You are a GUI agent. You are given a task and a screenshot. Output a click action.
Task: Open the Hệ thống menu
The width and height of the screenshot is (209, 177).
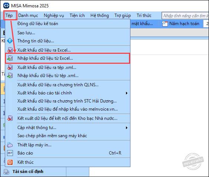tap(100, 15)
